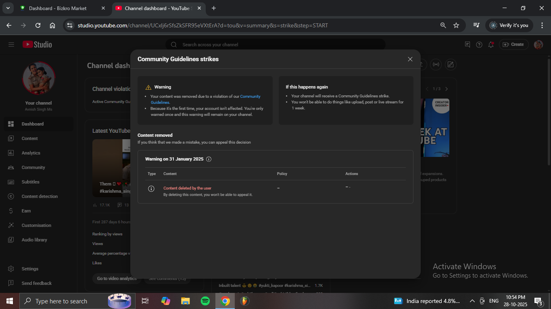Open Audio library from sidebar
The width and height of the screenshot is (551, 309).
34,240
